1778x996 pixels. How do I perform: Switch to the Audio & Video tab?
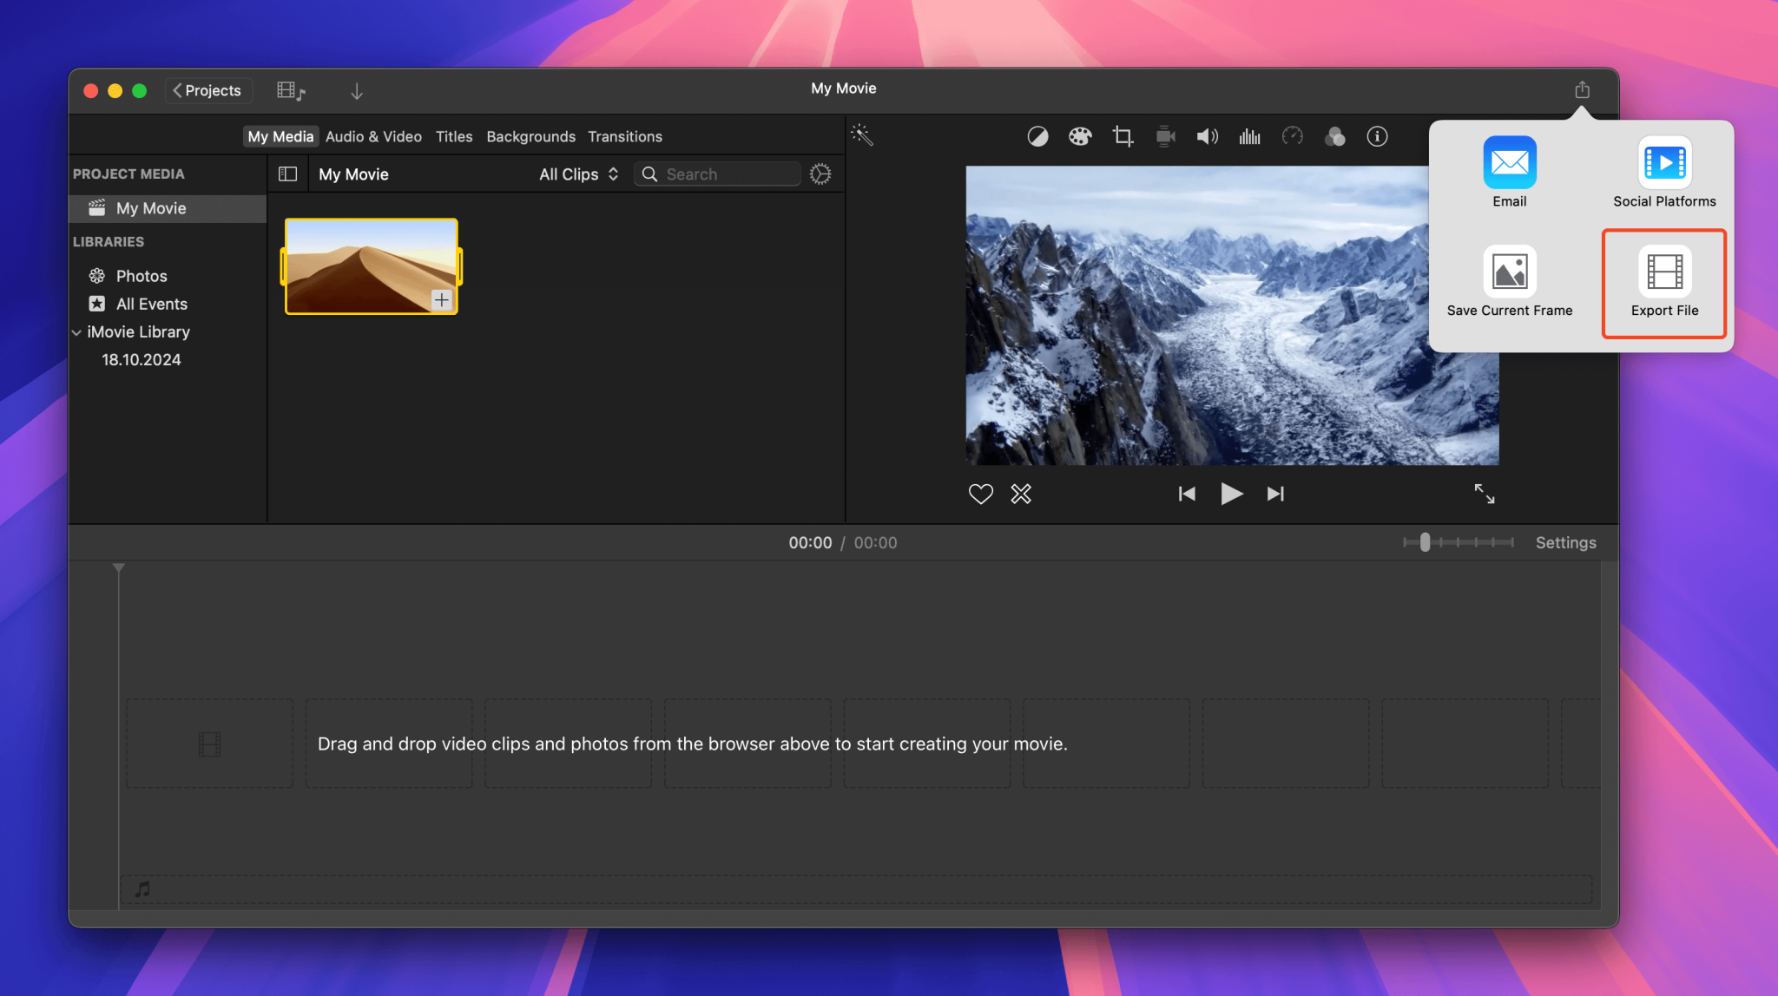[x=372, y=136]
